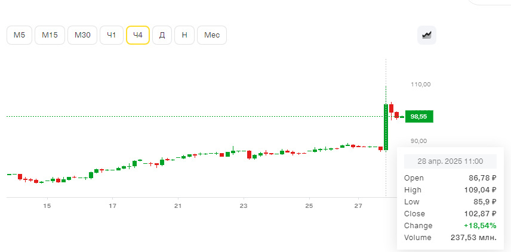Select the Ч1 hourly timeframe

(112, 35)
